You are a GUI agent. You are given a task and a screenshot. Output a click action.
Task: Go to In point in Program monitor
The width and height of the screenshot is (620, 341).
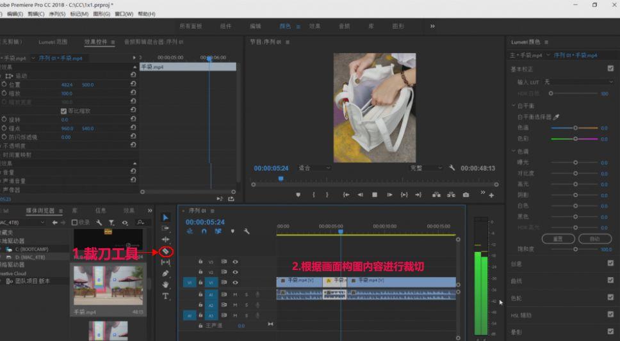click(346, 194)
